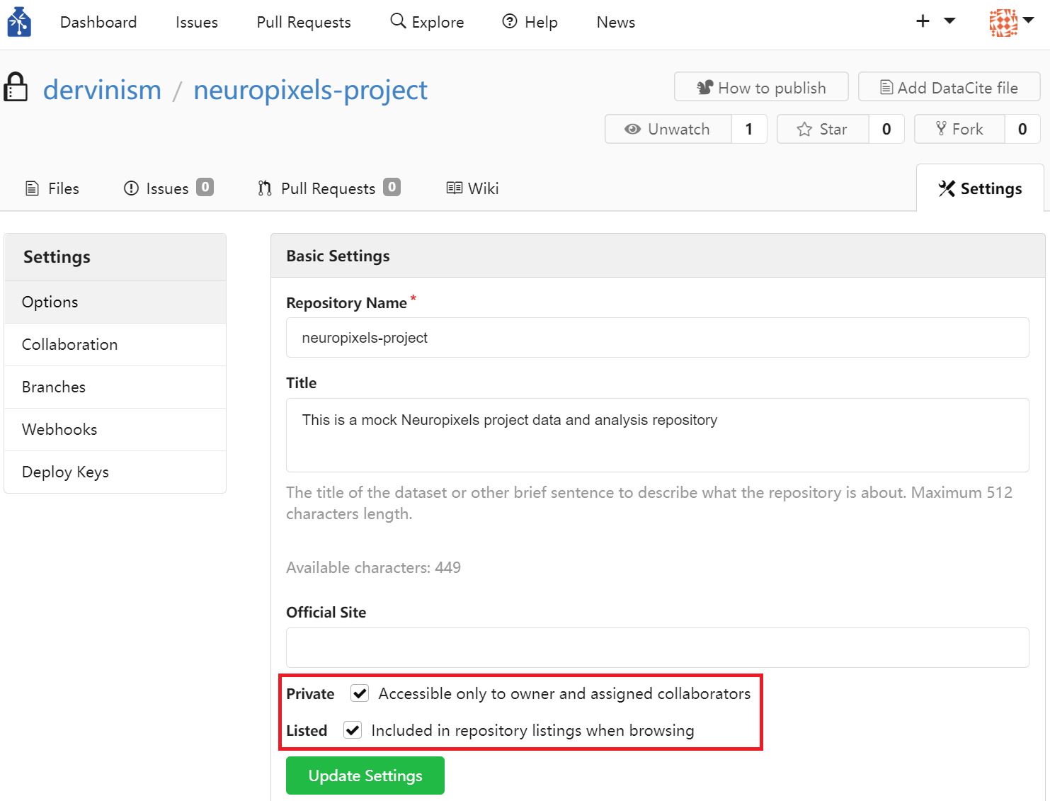This screenshot has width=1050, height=801.
Task: Expand the user avatar dropdown arrow
Action: (x=1029, y=21)
